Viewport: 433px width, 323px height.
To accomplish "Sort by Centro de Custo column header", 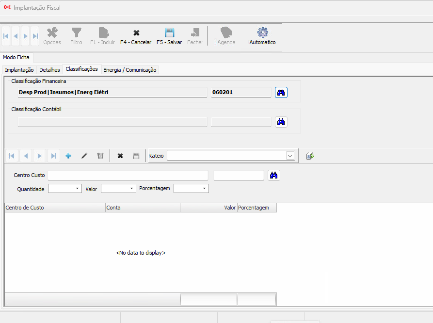I will point(54,208).
